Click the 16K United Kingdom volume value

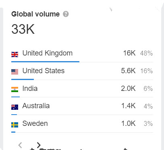point(129,53)
